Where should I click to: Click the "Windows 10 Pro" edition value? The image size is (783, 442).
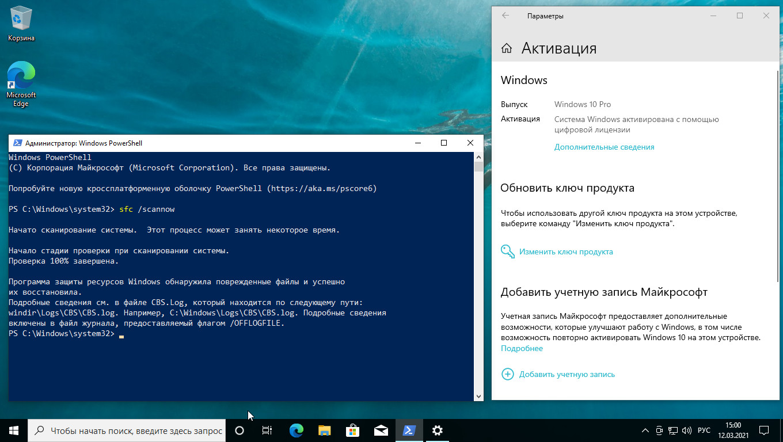pos(583,104)
